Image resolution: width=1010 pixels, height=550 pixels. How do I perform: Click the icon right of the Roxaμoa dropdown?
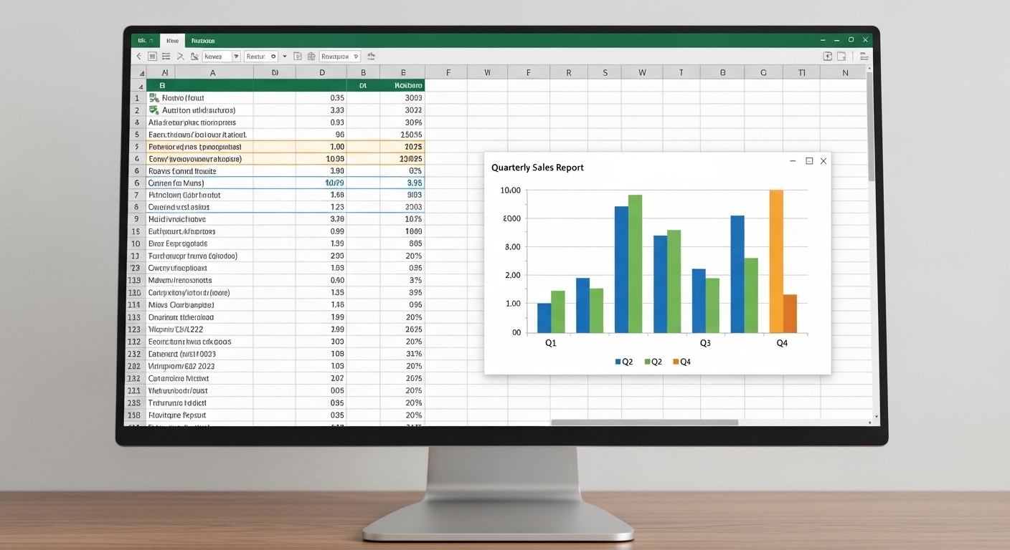[371, 56]
